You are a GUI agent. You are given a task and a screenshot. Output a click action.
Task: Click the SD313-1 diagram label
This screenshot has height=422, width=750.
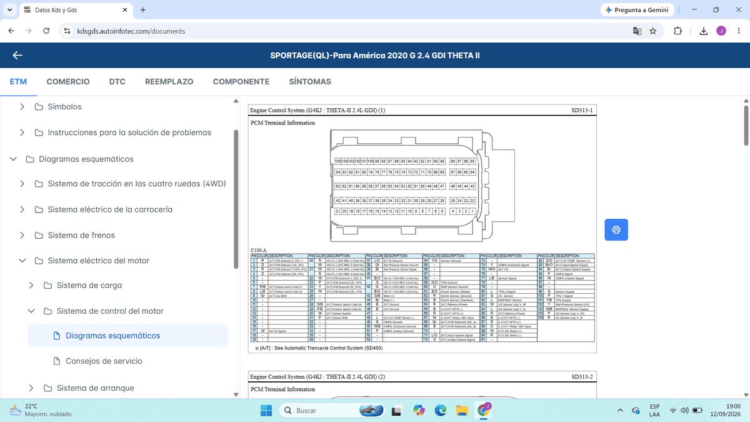pyautogui.click(x=582, y=110)
